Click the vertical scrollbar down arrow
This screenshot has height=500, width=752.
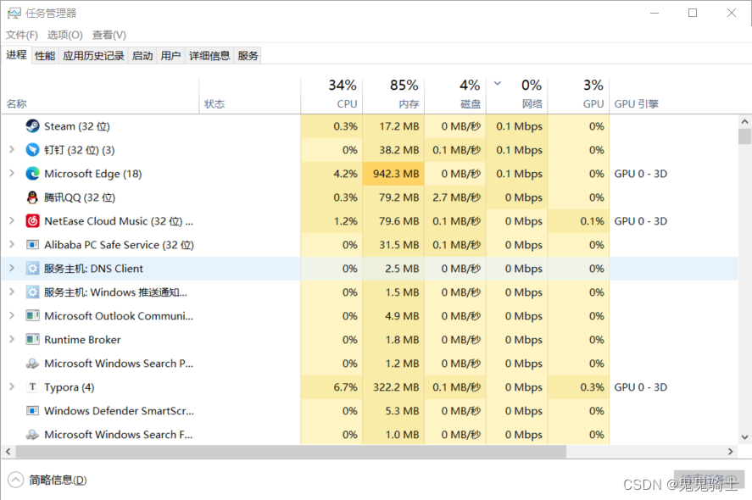(x=744, y=436)
